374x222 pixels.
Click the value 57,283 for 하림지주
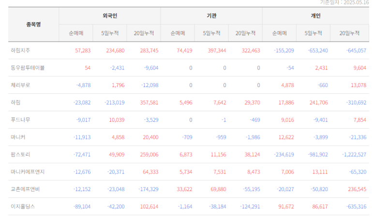83,51
